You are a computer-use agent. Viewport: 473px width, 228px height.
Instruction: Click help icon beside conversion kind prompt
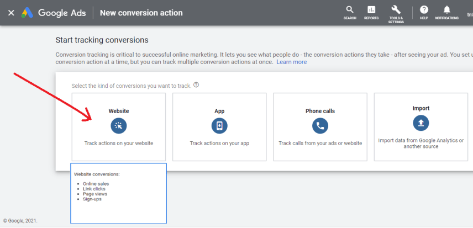196,85
